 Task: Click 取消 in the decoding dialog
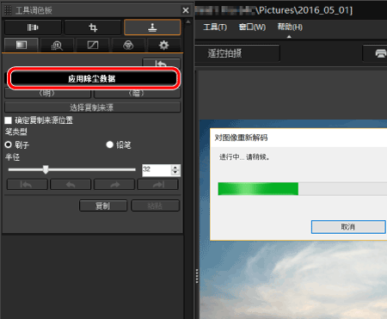point(348,227)
